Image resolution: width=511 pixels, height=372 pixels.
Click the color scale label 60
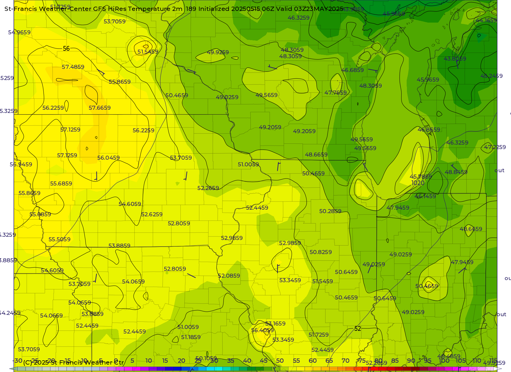pos(313,361)
